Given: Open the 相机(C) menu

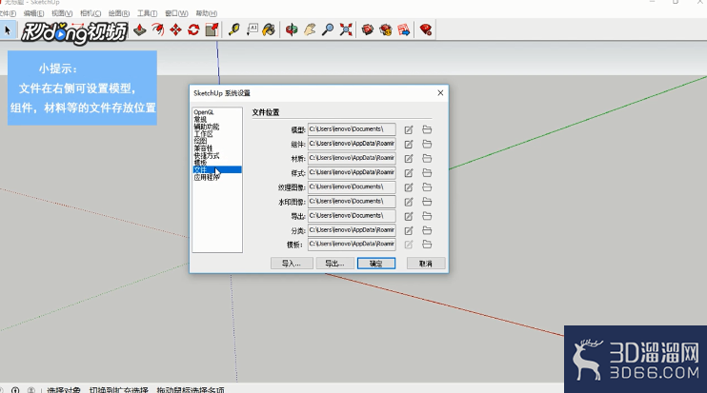Looking at the screenshot, I should (91, 13).
